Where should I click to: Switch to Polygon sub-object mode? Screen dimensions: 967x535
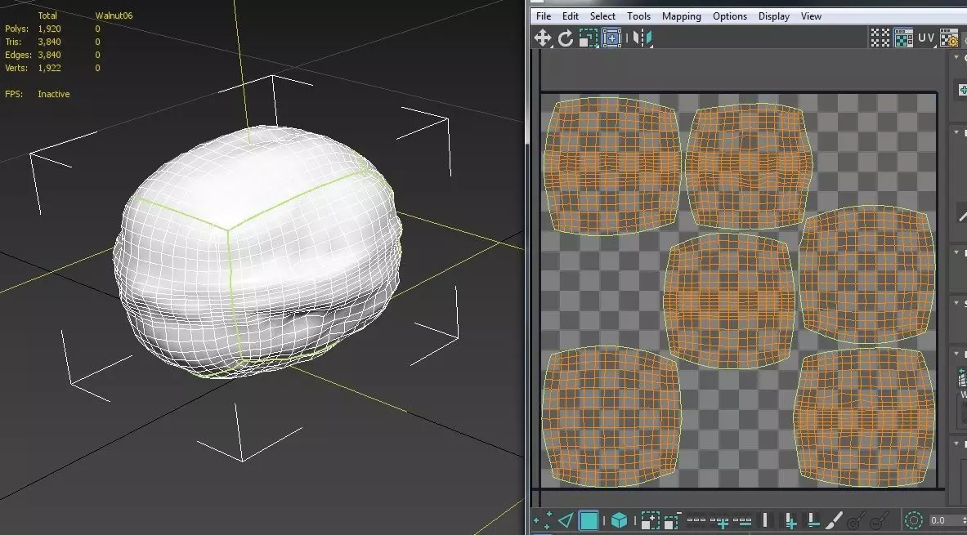pyautogui.click(x=589, y=520)
